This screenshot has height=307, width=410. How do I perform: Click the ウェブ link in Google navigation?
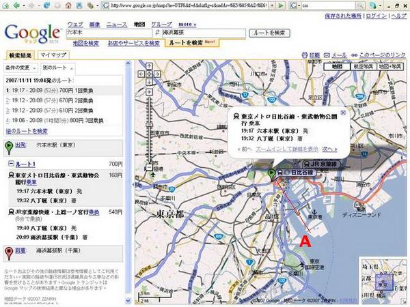click(x=76, y=25)
